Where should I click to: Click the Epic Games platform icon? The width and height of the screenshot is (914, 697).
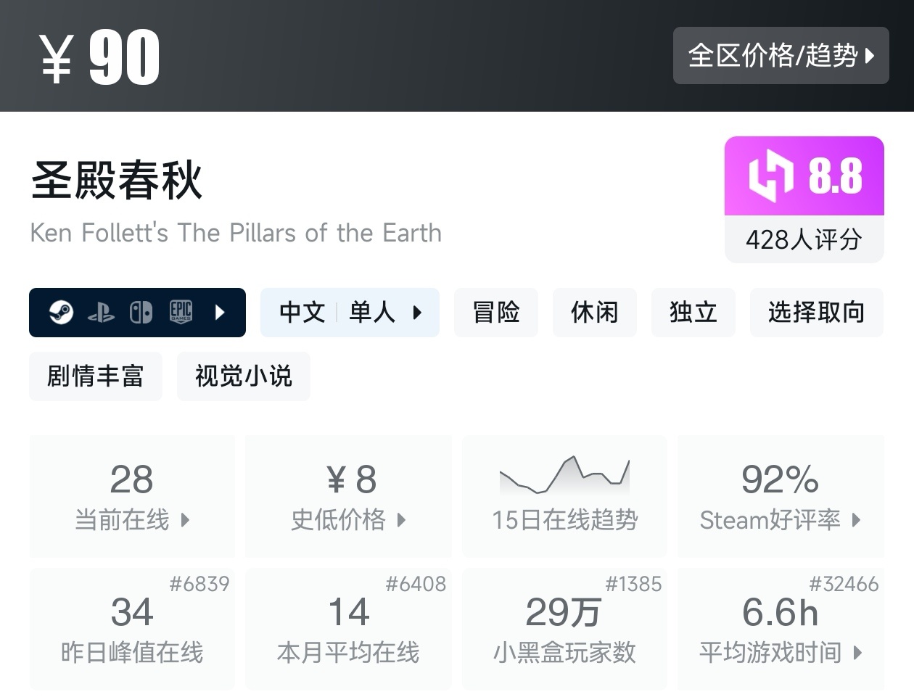click(x=181, y=312)
